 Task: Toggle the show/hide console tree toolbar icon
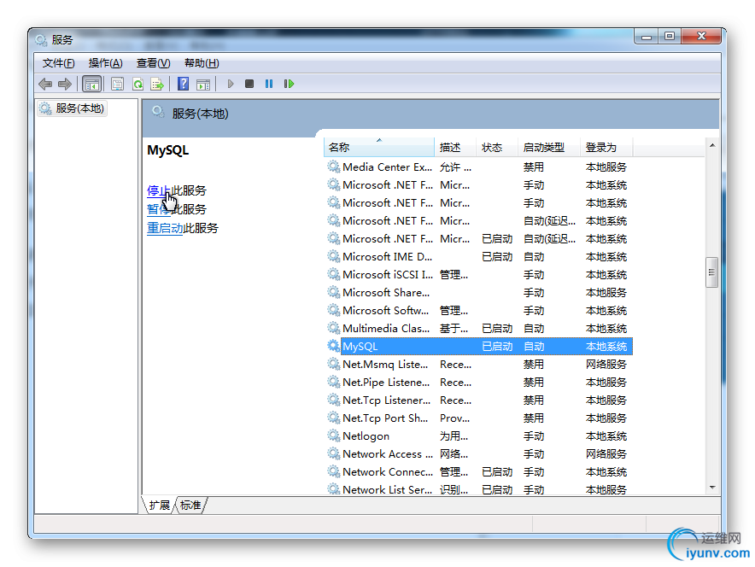point(91,85)
